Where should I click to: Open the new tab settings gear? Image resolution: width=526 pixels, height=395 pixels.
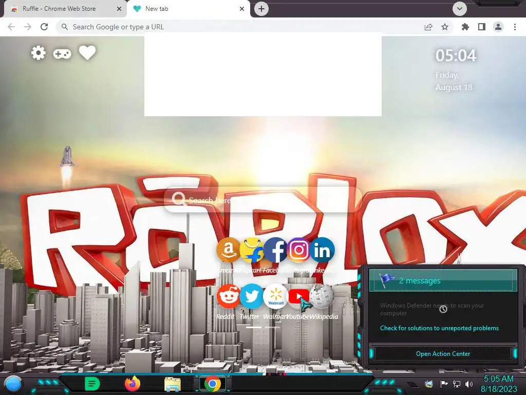38,53
